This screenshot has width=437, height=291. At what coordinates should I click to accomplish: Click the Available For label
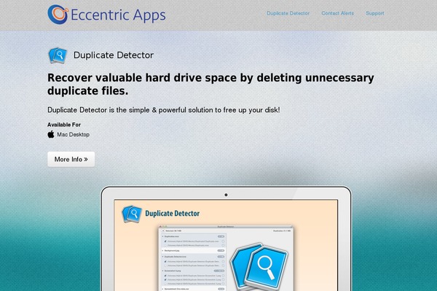64,124
